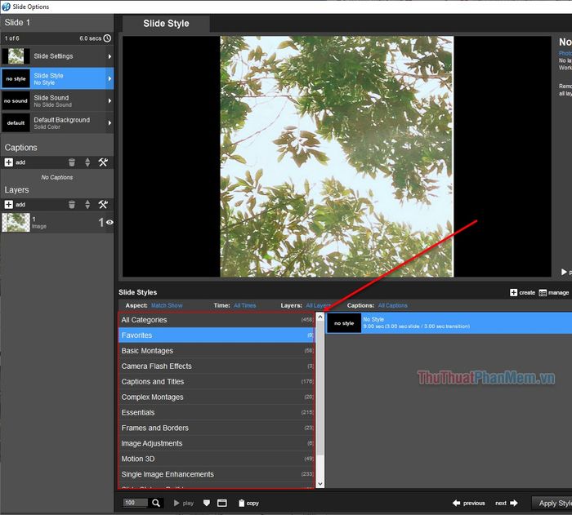This screenshot has width=572, height=515.
Task: Click Apply Style button
Action: coord(552,504)
